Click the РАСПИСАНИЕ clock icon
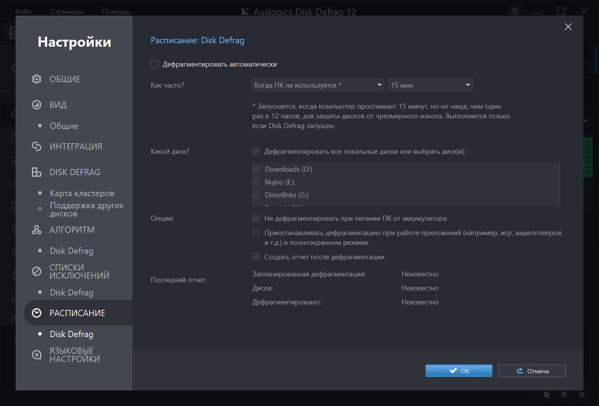The height and width of the screenshot is (406, 599). [37, 313]
